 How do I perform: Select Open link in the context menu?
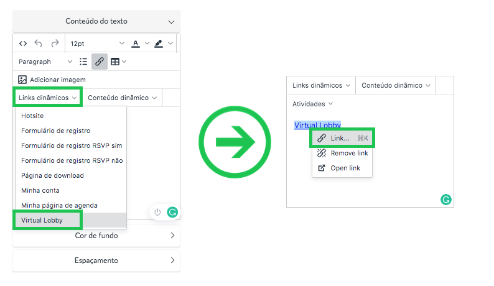pos(342,168)
